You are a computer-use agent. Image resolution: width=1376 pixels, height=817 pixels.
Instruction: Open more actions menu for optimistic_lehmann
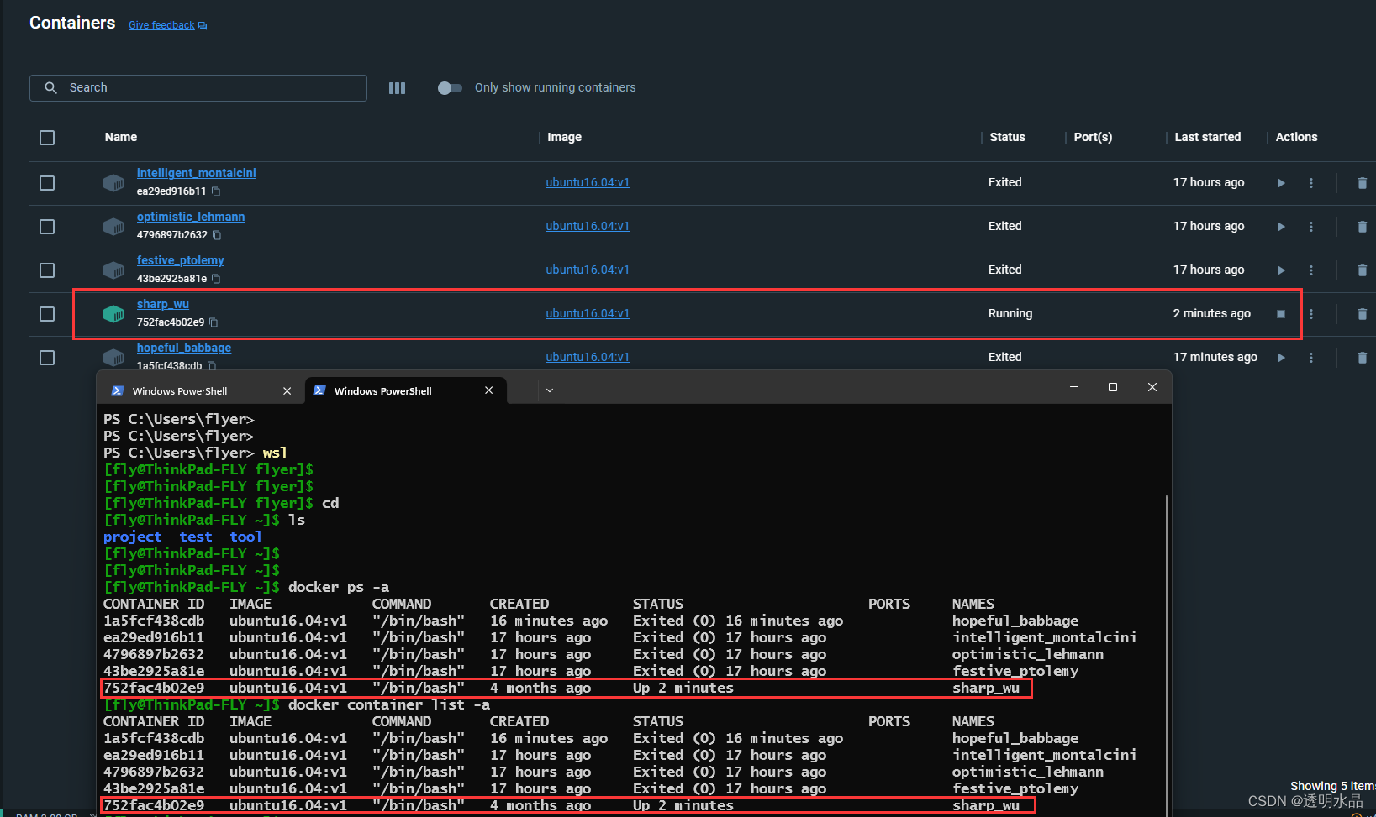1311,227
